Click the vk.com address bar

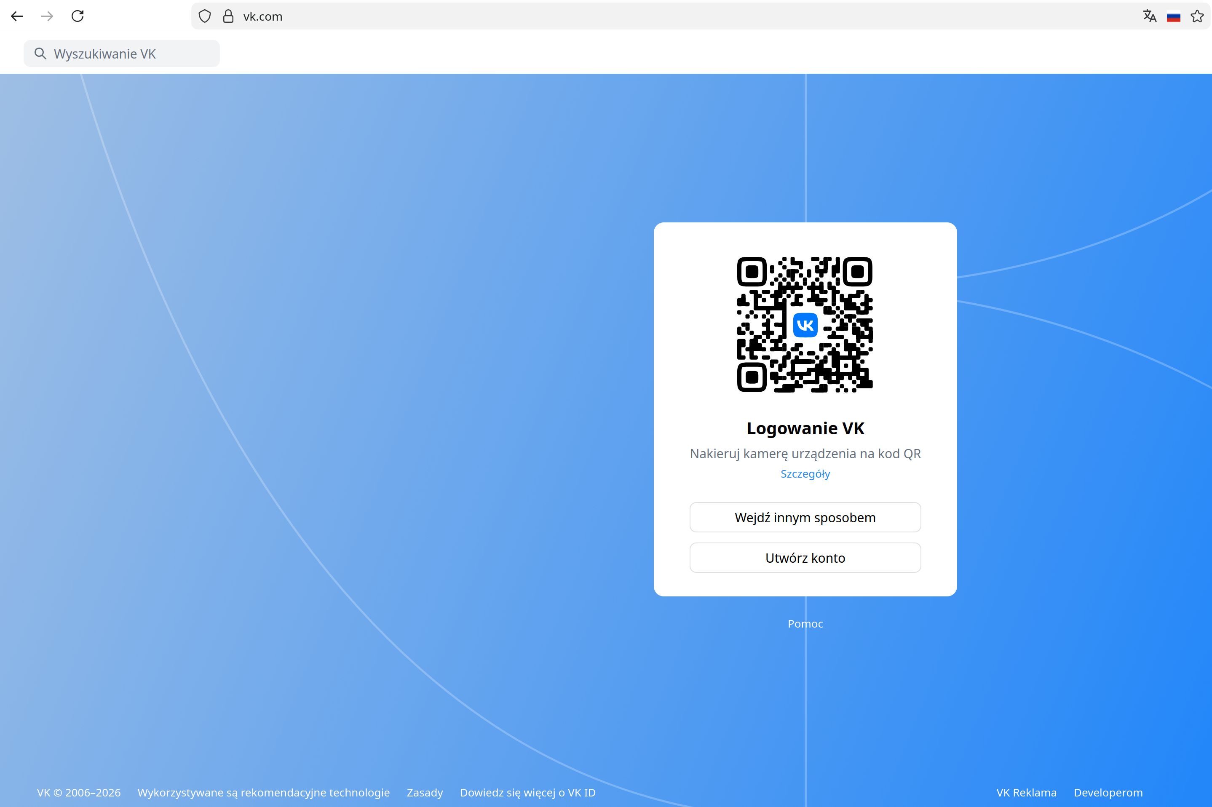click(x=669, y=16)
